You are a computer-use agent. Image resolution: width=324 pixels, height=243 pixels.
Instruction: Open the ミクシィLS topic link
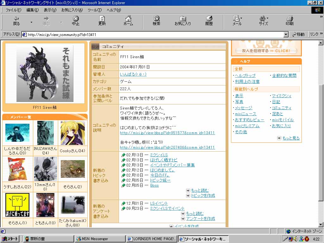point(159,155)
